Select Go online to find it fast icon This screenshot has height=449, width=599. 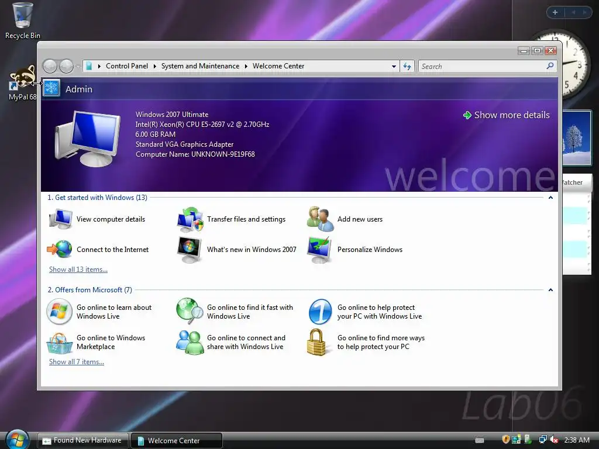pyautogui.click(x=190, y=311)
